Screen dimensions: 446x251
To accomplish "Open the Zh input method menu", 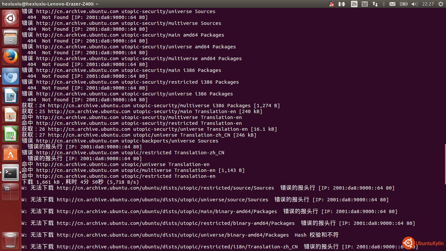I will click(x=354, y=4).
